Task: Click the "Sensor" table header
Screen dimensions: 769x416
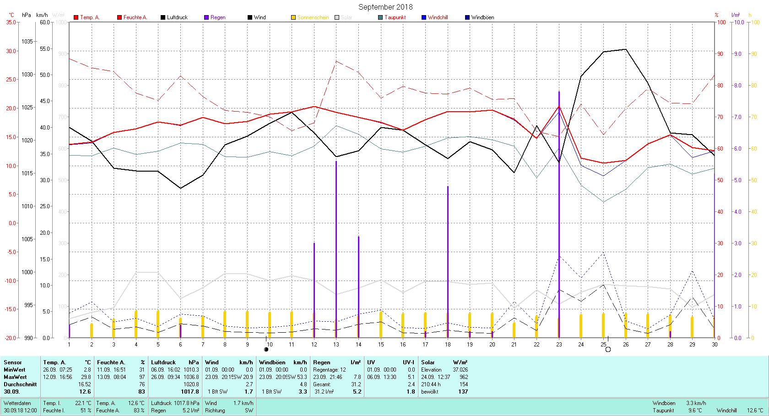Action: 13,362
